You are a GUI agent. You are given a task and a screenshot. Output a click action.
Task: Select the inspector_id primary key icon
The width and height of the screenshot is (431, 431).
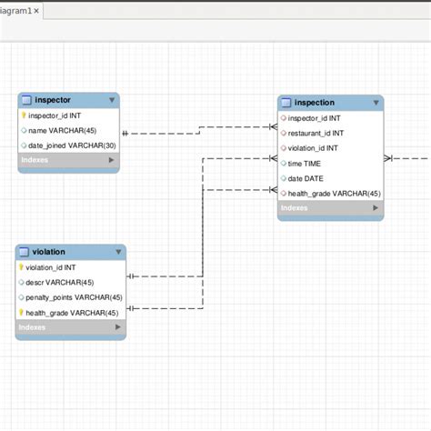pos(24,115)
